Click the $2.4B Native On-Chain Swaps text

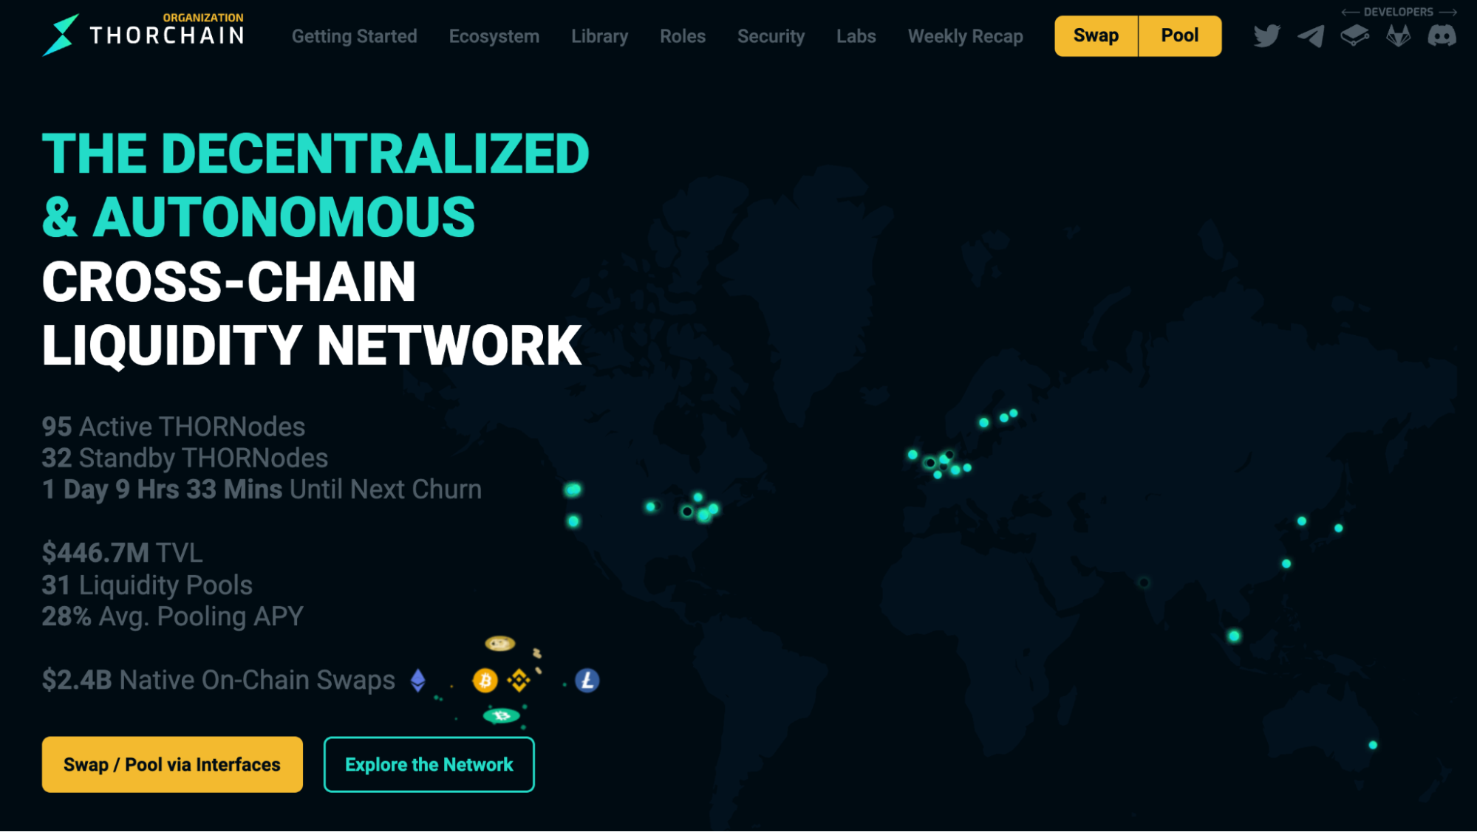[219, 680]
